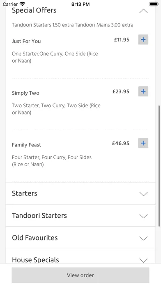Click the vertical scrollbar handle

pos(159,166)
